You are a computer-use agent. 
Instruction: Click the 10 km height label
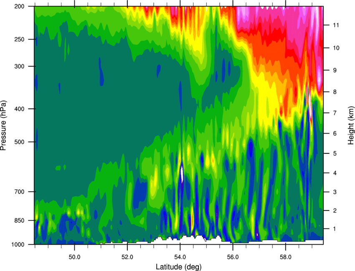pos(337,48)
